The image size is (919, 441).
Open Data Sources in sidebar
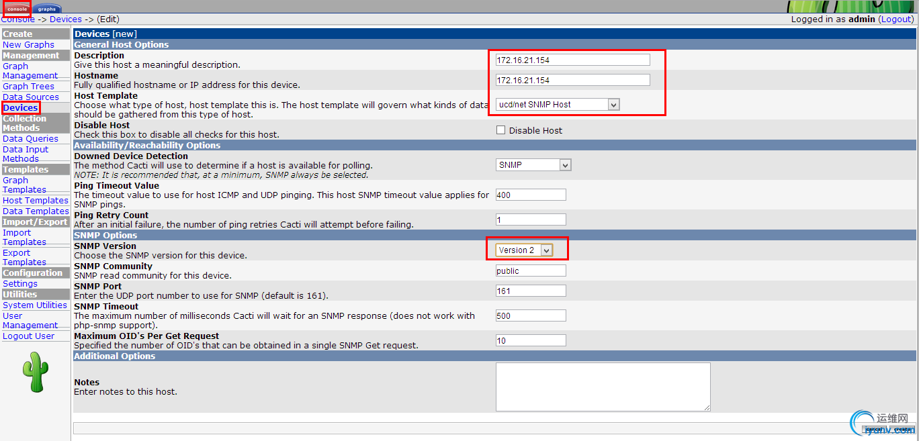pyautogui.click(x=31, y=97)
